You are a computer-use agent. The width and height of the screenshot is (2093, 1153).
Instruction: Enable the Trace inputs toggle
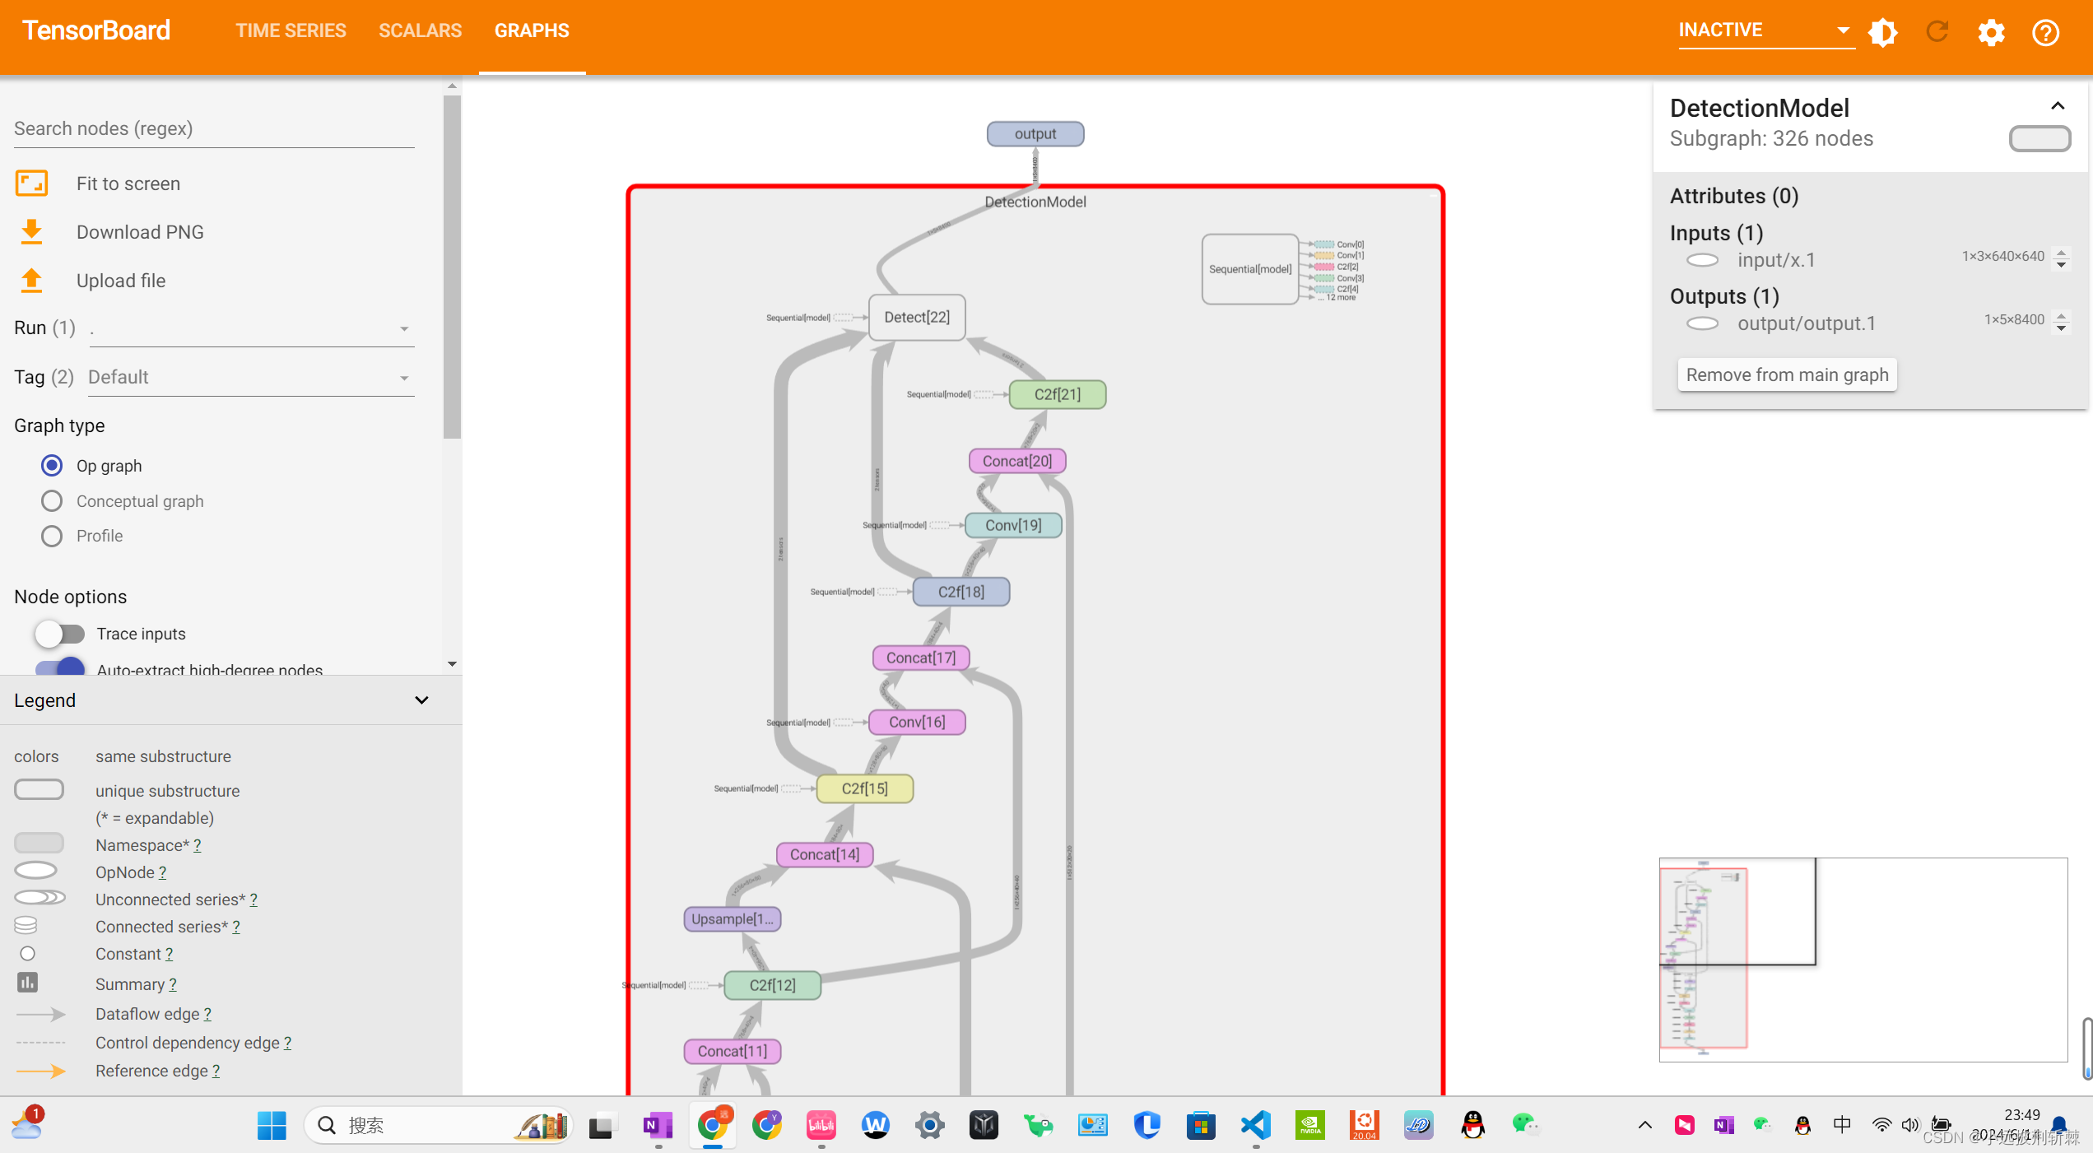pyautogui.click(x=59, y=634)
